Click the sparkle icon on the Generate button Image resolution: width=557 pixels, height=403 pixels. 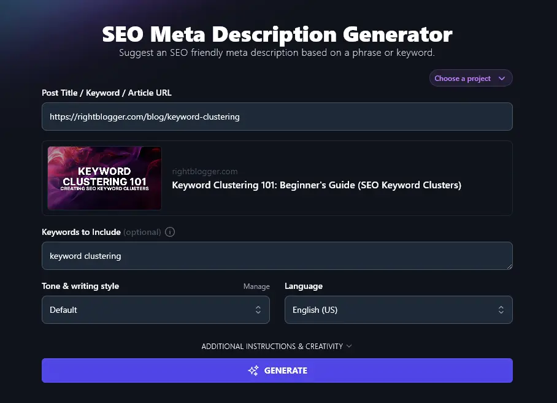pyautogui.click(x=253, y=370)
